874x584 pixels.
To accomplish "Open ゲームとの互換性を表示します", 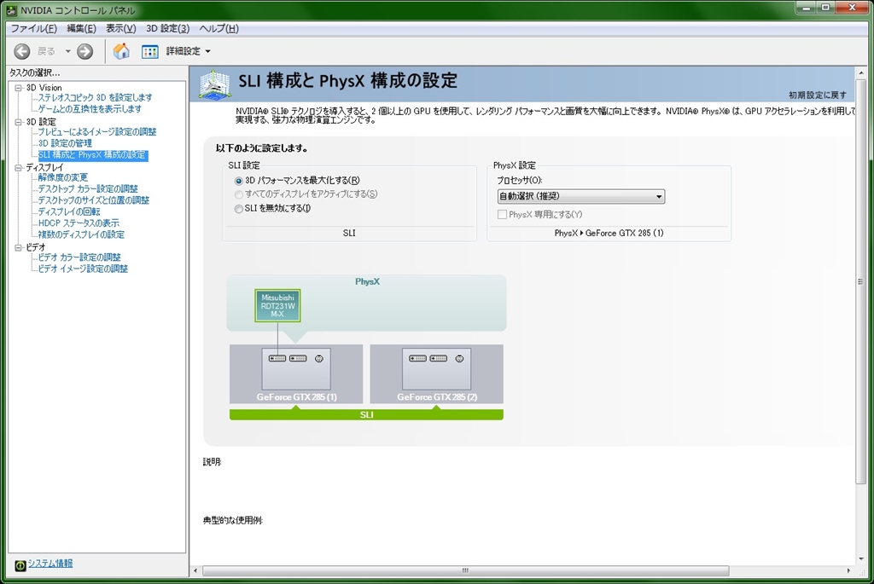I will pos(89,108).
